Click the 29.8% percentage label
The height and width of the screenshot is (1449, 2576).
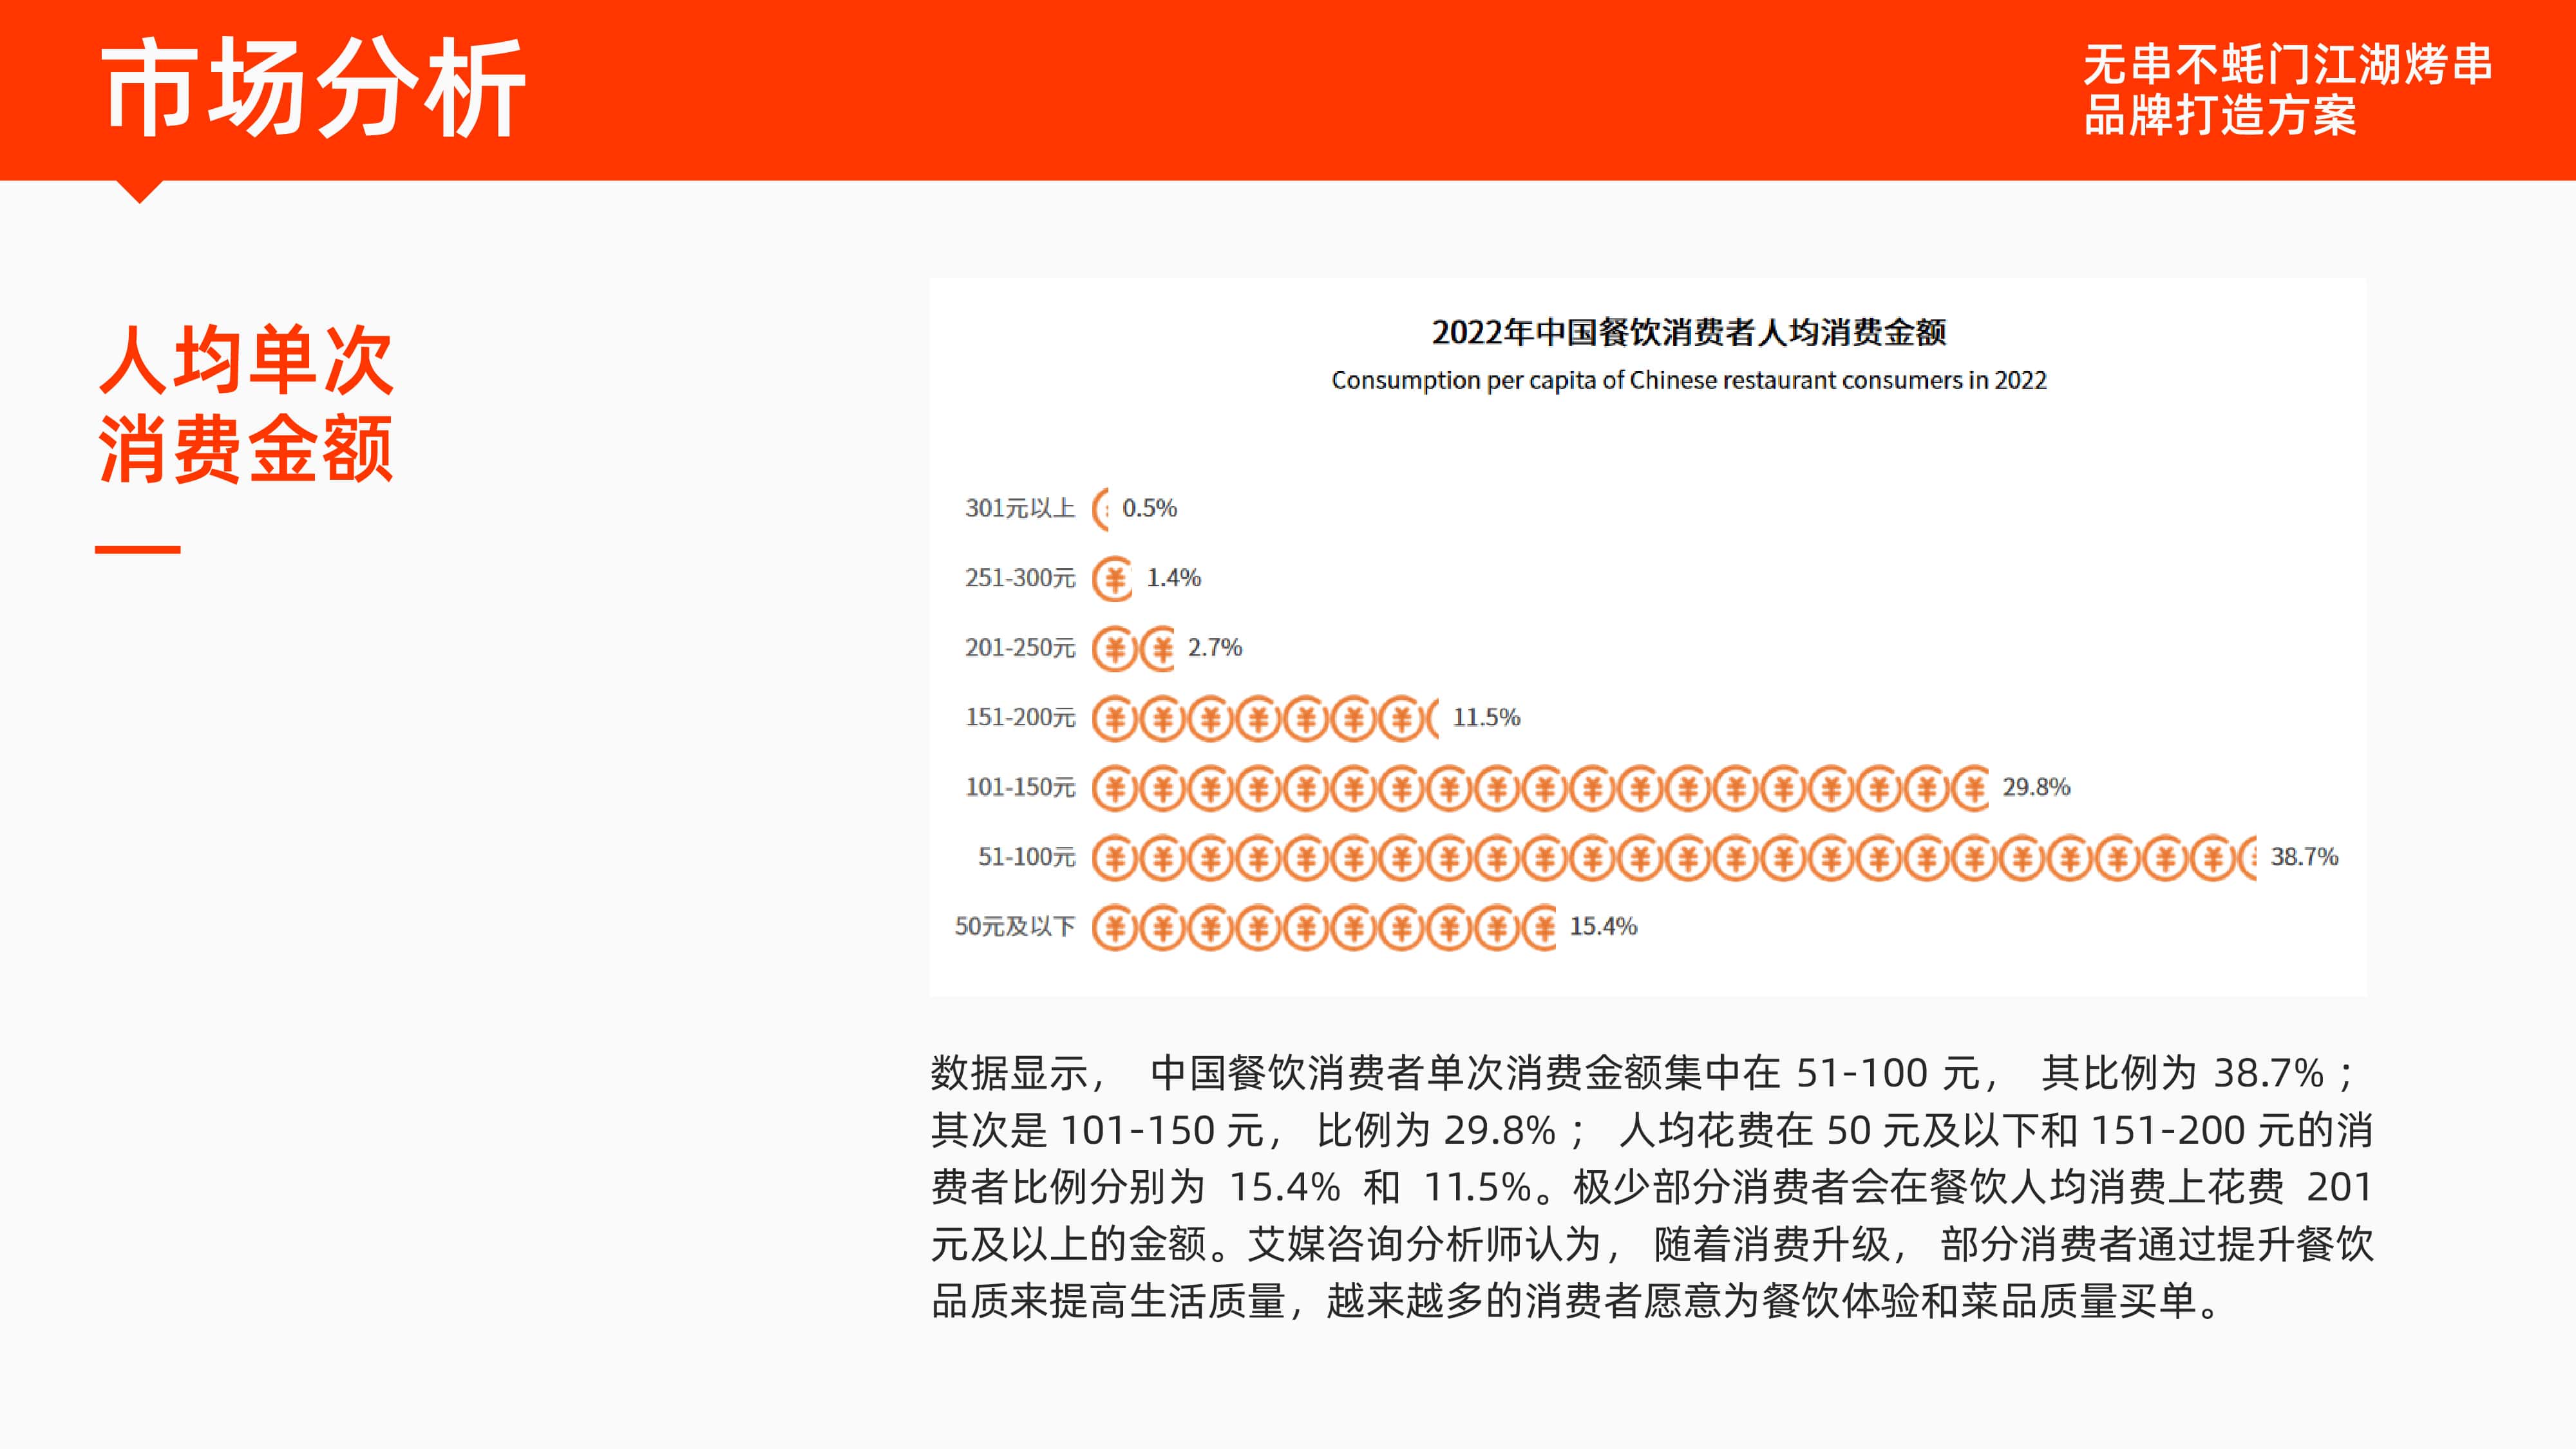coord(2036,788)
